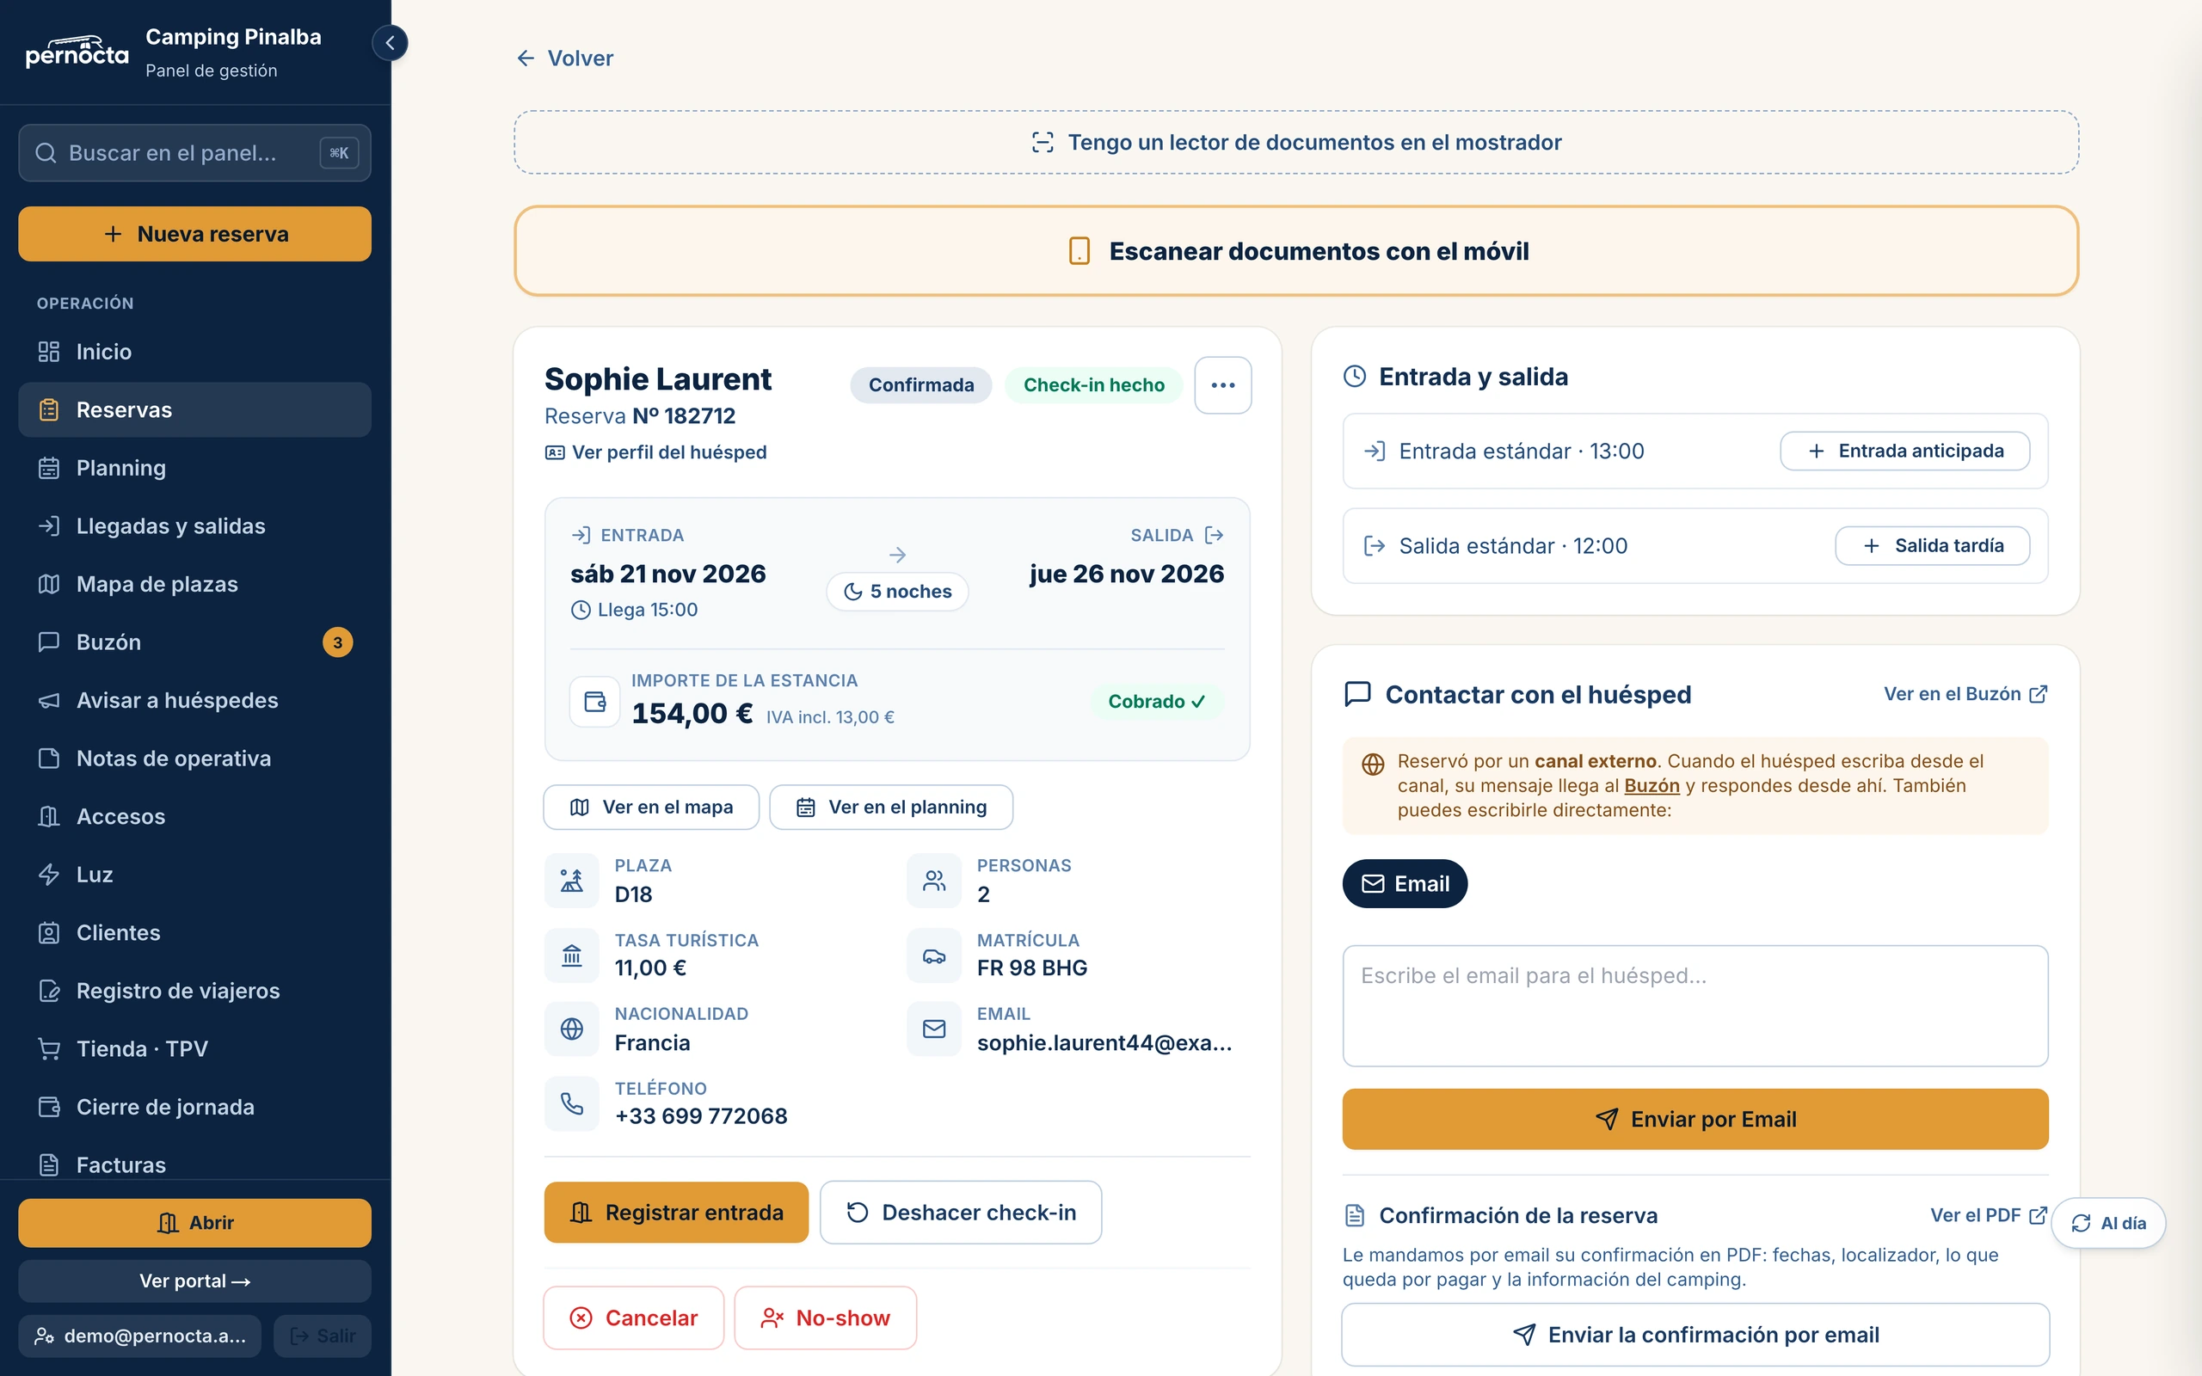
Task: Go back with the Volver link
Action: 565,58
